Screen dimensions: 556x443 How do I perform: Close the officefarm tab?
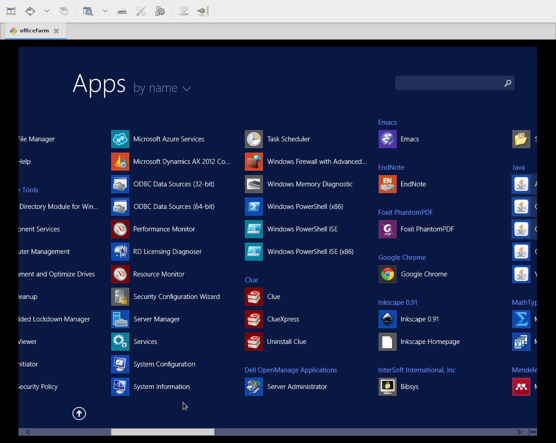(56, 31)
